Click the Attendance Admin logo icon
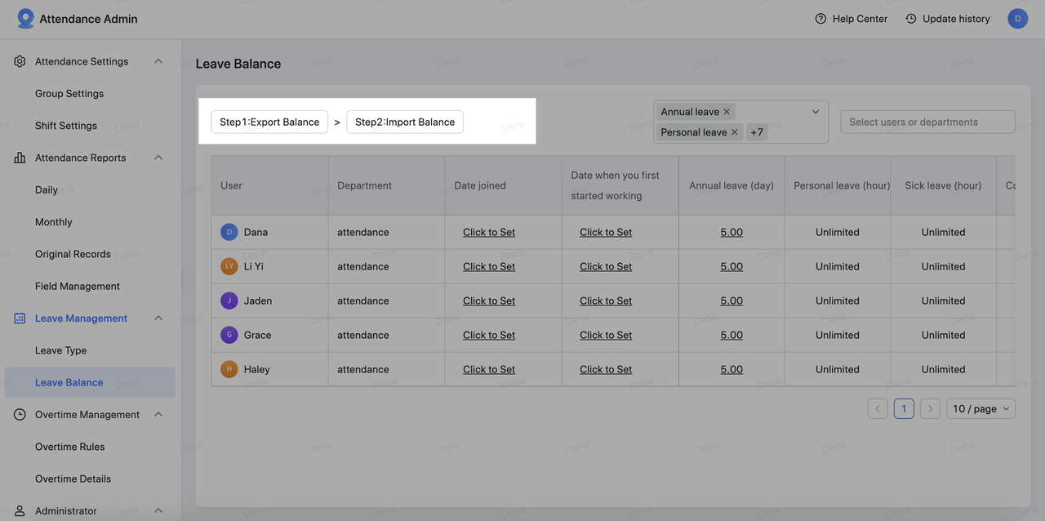The height and width of the screenshot is (521, 1045). click(x=26, y=19)
